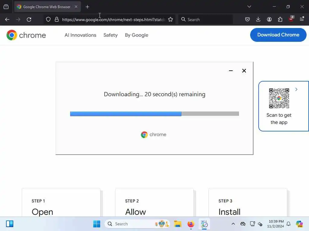Expand the list all tabs chevron
The height and width of the screenshot is (231, 309).
249,7
